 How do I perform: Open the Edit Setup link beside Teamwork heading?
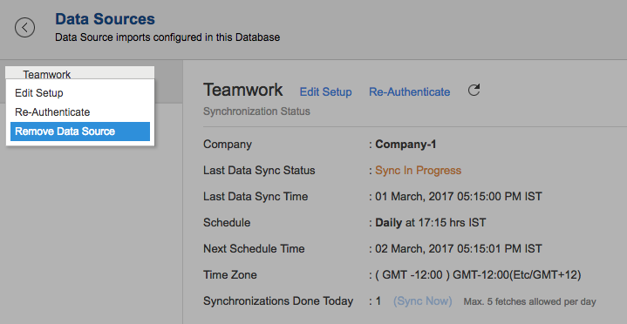click(325, 91)
